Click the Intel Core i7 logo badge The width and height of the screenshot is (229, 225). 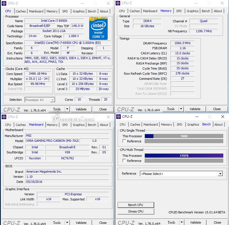[x=98, y=28]
